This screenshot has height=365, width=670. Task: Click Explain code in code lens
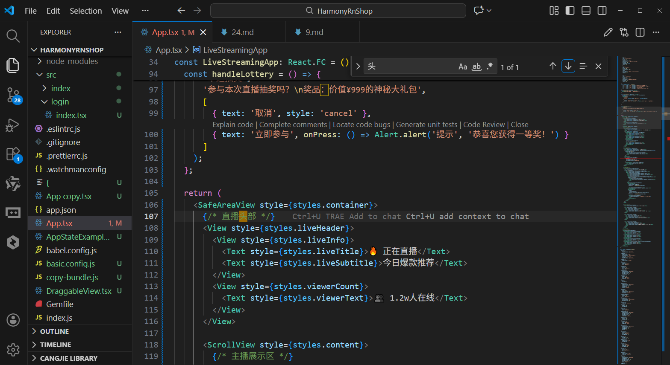pyautogui.click(x=233, y=125)
